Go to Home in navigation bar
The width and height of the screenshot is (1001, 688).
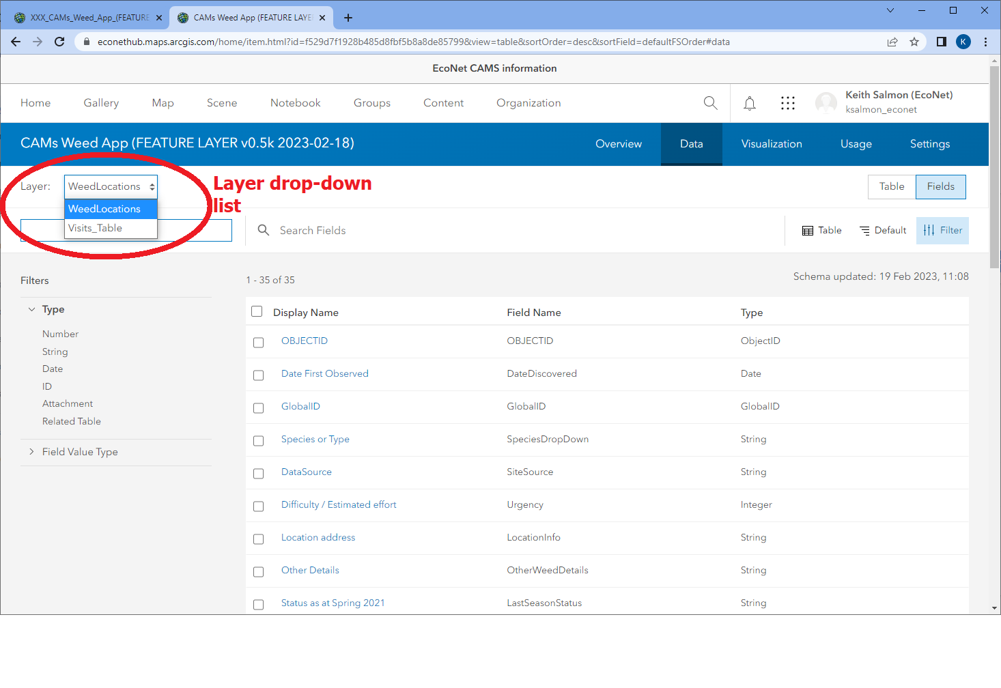[x=36, y=103]
